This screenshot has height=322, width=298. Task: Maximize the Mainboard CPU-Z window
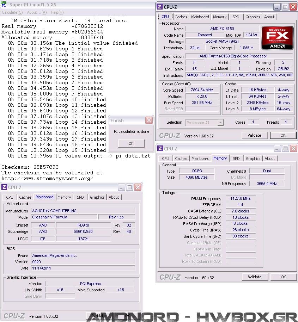click(129, 187)
